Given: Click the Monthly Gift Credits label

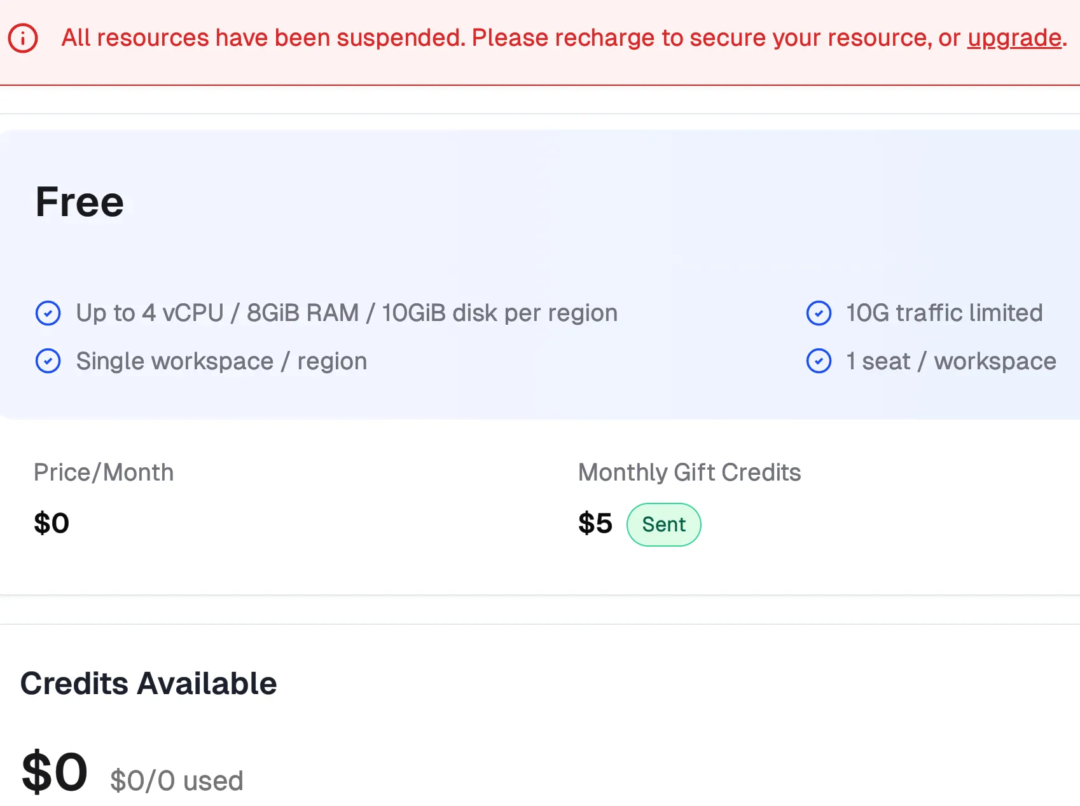Looking at the screenshot, I should click(x=689, y=472).
